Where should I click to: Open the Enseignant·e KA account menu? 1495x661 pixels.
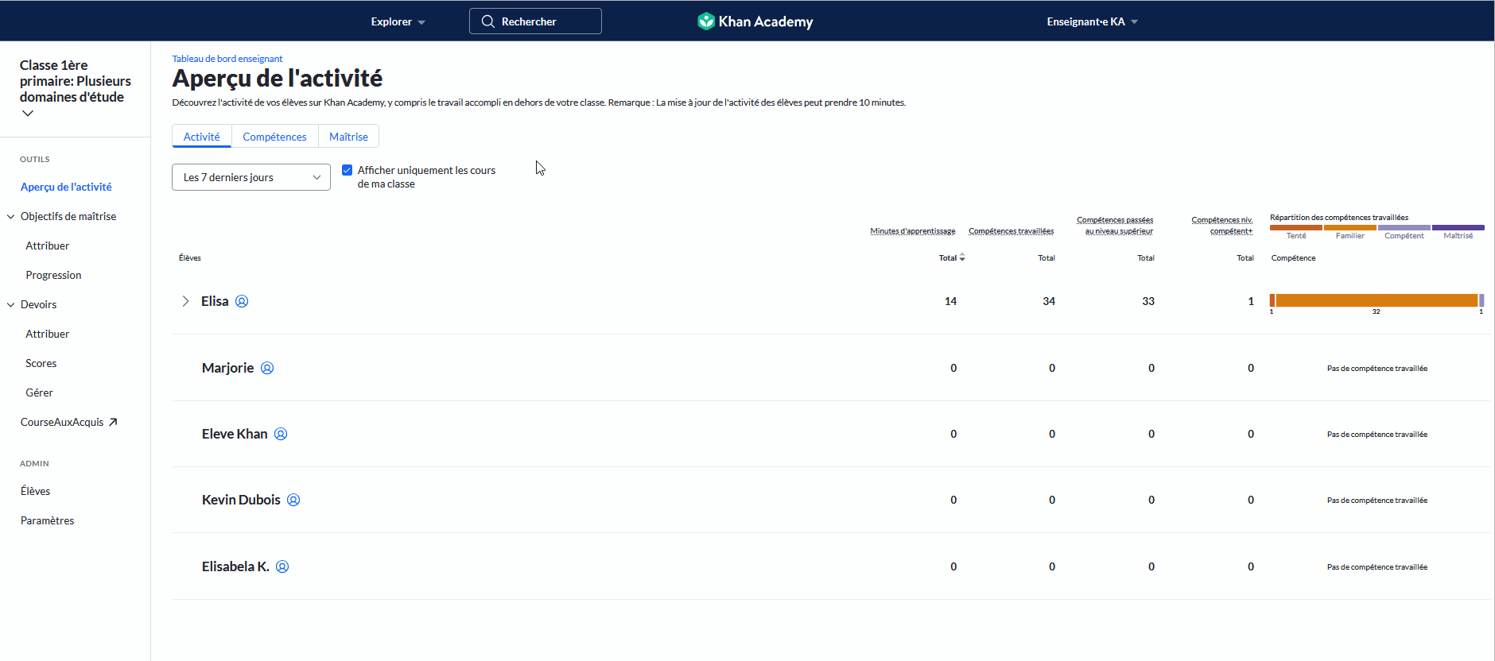coord(1092,21)
